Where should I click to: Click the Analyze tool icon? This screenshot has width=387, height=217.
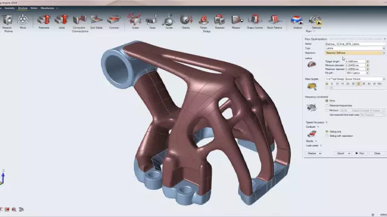[x=297, y=20]
